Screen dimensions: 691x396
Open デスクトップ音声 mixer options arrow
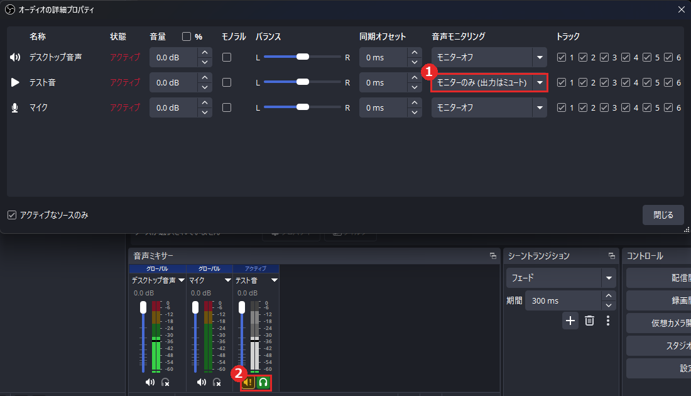coord(182,280)
